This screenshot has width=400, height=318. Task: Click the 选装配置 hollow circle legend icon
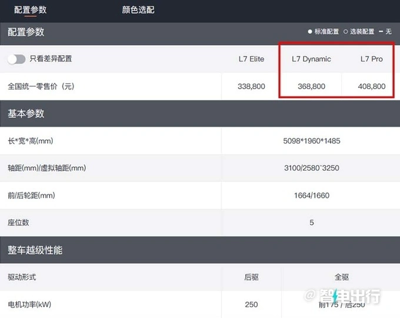346,32
